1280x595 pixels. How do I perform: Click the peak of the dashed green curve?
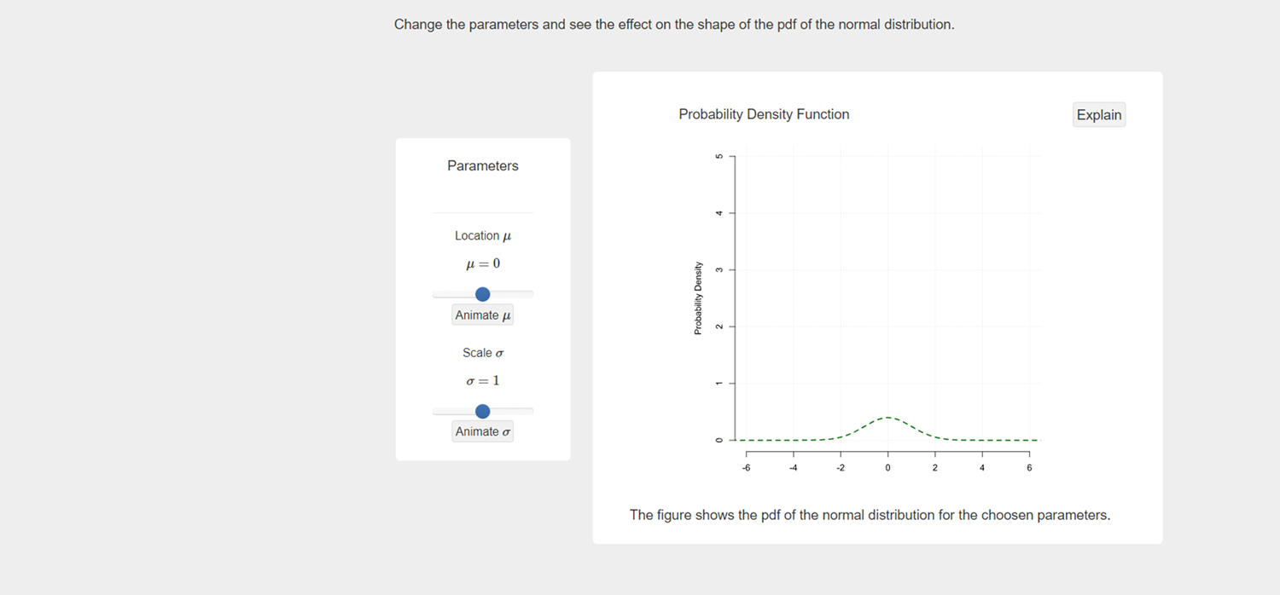coord(888,418)
